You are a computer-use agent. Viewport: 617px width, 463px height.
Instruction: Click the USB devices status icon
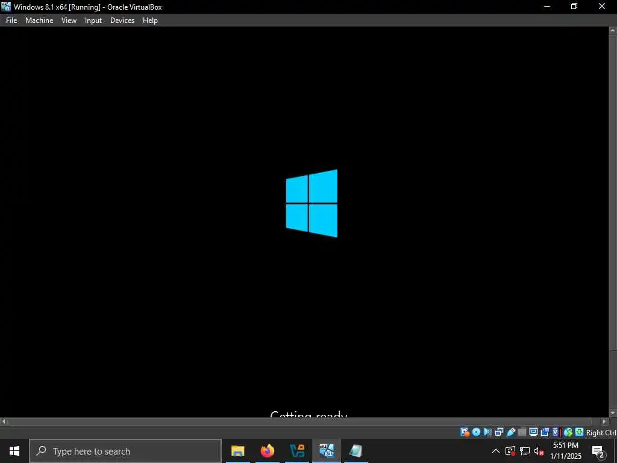(x=511, y=432)
